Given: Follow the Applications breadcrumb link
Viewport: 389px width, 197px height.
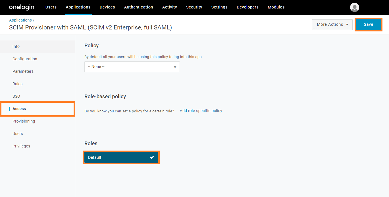Looking at the screenshot, I should 20,20.
